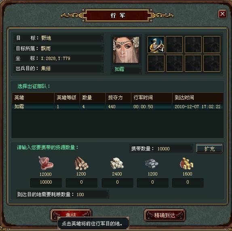This screenshot has width=232, height=231.
Task: Click the wood logs resource icon
Action: (81, 163)
